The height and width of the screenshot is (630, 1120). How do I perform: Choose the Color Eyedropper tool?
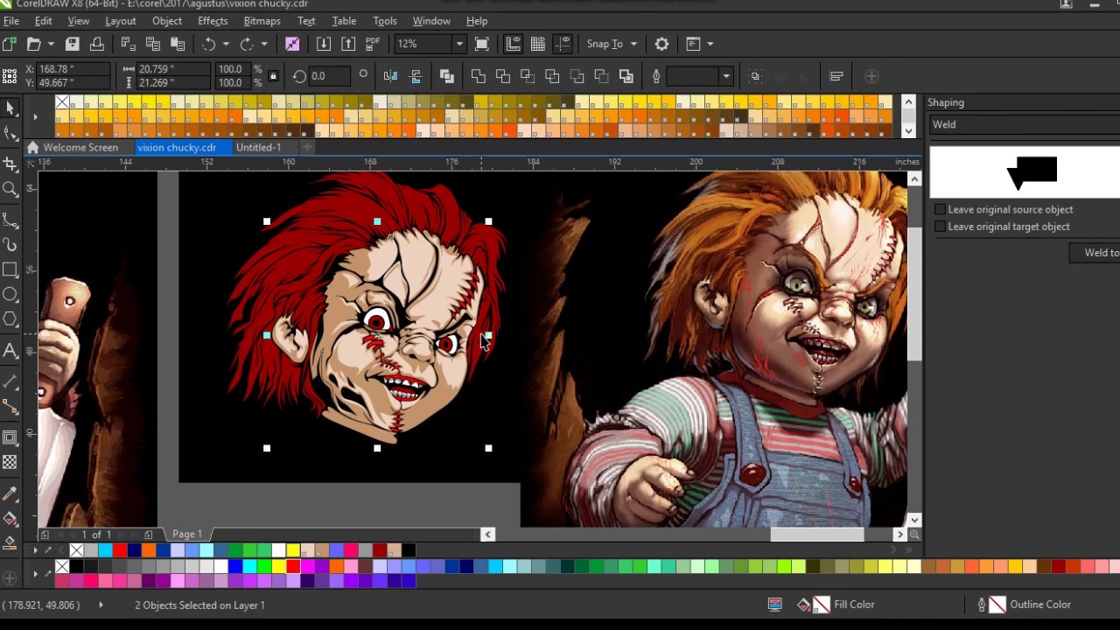[x=10, y=494]
